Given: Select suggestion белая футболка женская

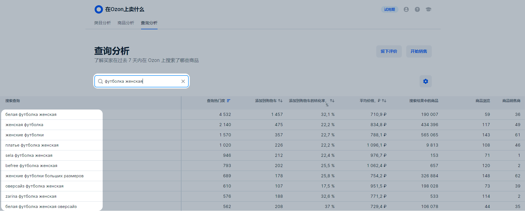Looking at the screenshot, I should pos(31,114).
